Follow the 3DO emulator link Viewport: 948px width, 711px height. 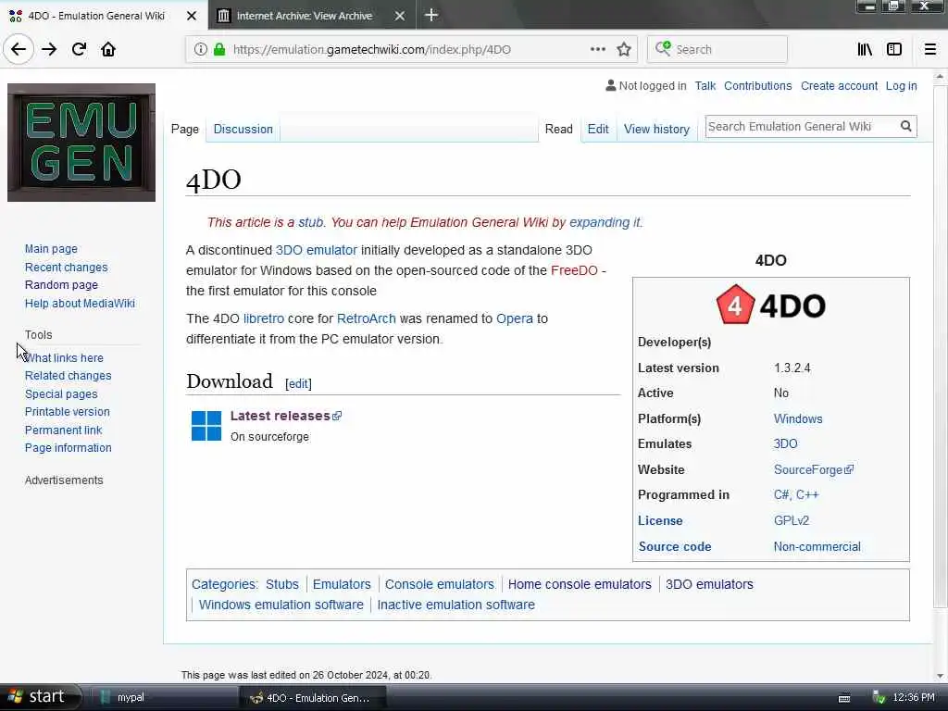point(317,250)
